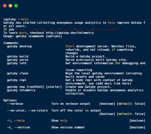Click 'Build a Gatsby project.' description
Viewport: 151px width, 134px height.
point(86,56)
